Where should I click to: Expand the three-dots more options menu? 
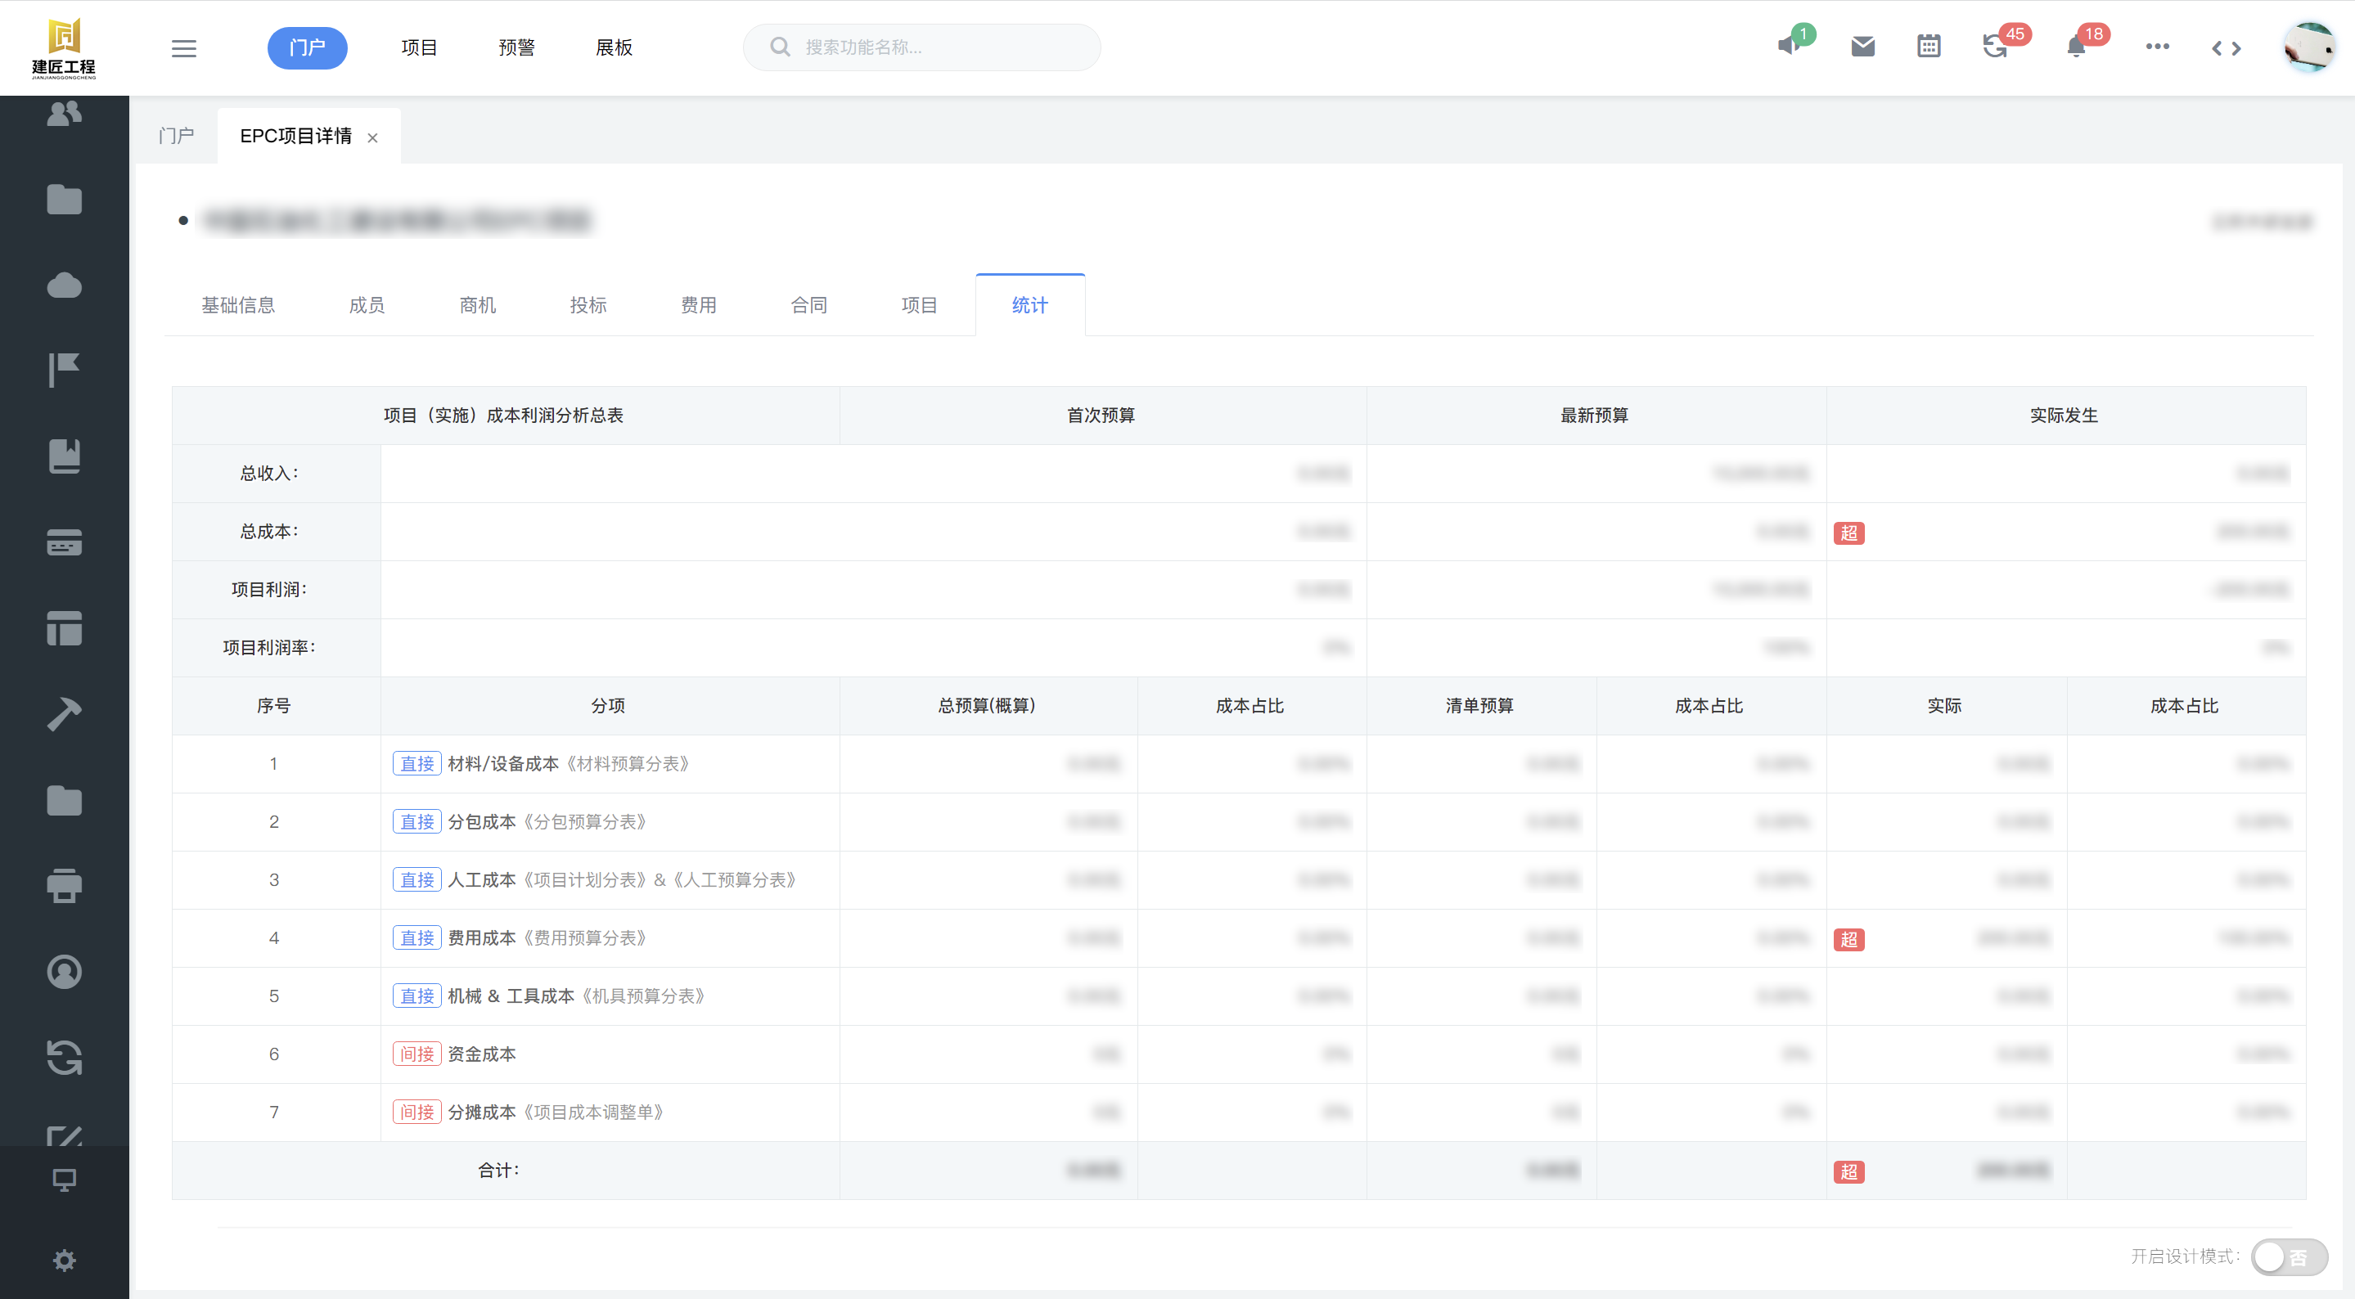[x=2157, y=47]
